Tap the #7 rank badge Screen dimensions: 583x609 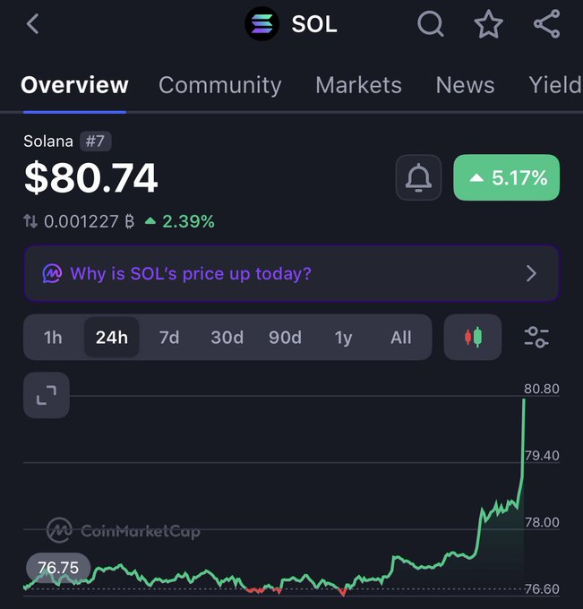point(96,141)
